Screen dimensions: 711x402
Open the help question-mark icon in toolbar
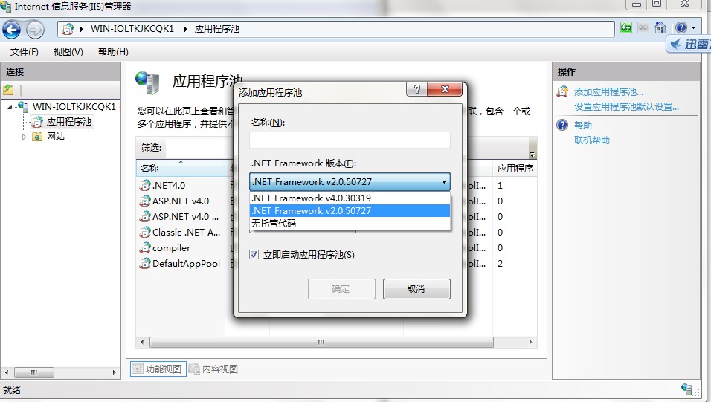pos(681,27)
